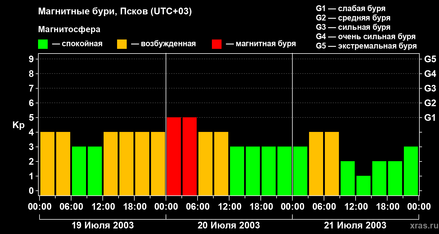Click the '20 Июля 2003' date label
Screen dimensions: 439x234
(x=229, y=226)
